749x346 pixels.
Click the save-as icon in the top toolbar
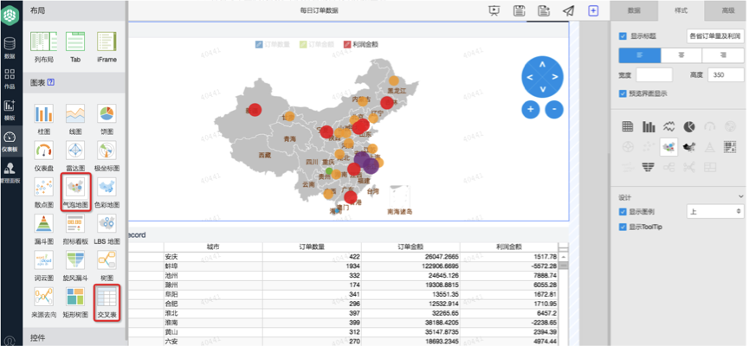point(544,10)
